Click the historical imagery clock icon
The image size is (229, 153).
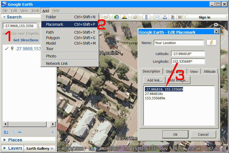[117, 17]
